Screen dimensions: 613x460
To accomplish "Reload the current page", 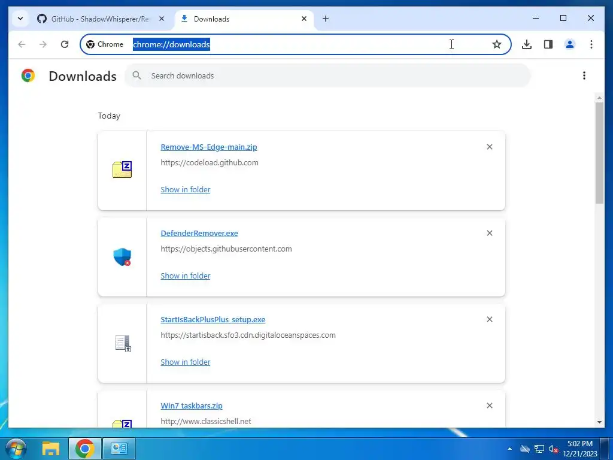I will pos(65,44).
